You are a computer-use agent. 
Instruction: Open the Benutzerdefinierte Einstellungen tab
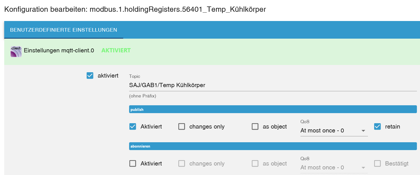(x=64, y=30)
